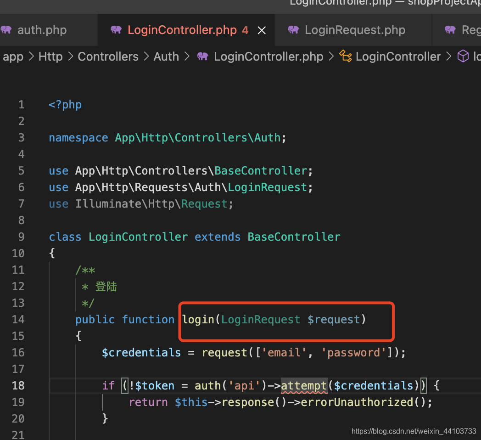
Task: Open the 'Http' breadcrumb segment
Action: coord(50,56)
